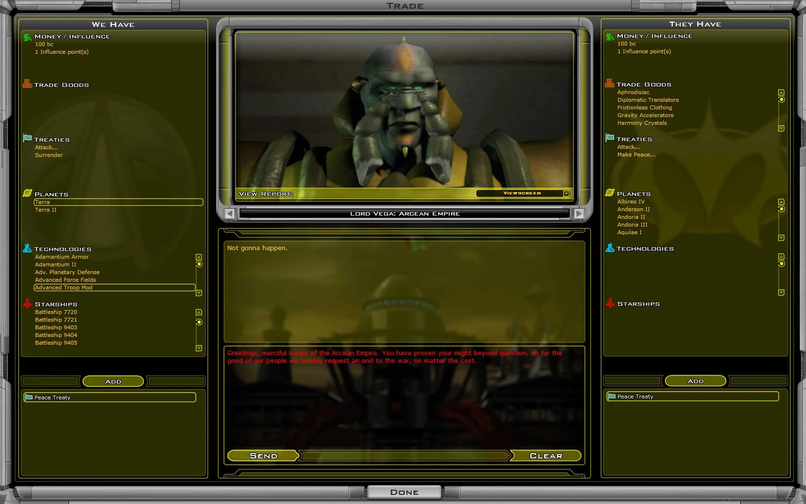Show next civilization with right arrow
This screenshot has width=806, height=504.
tap(579, 214)
